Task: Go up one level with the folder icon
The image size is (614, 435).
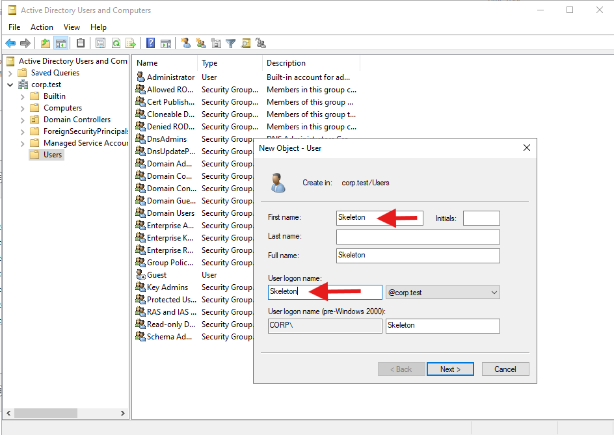Action: coord(46,43)
